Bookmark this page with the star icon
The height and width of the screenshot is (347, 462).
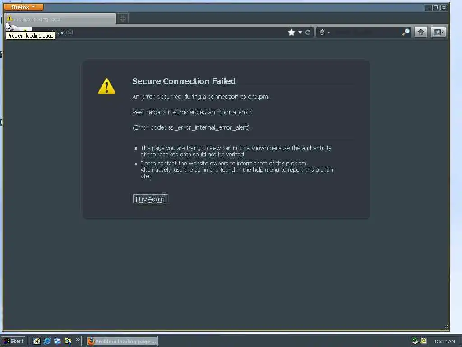coord(291,32)
